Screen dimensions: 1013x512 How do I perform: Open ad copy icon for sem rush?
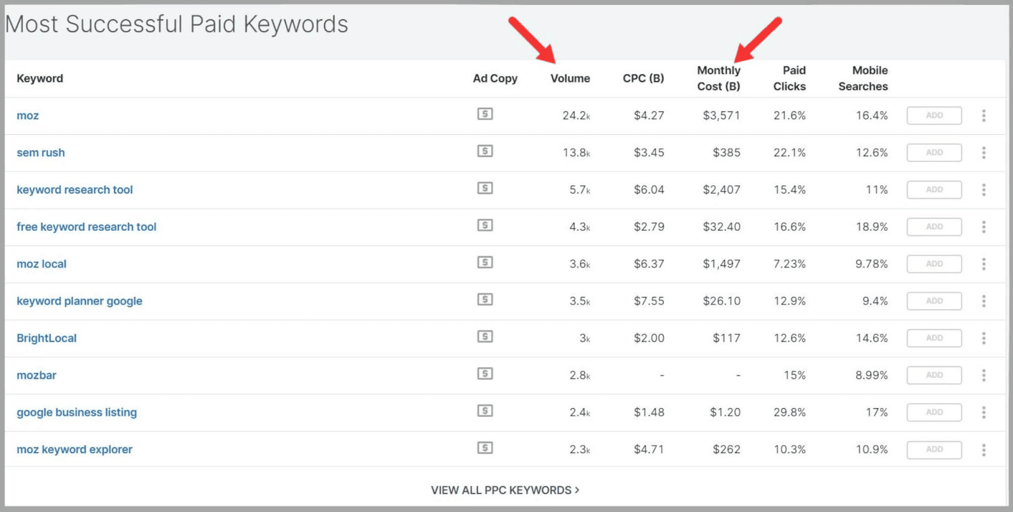(x=485, y=151)
